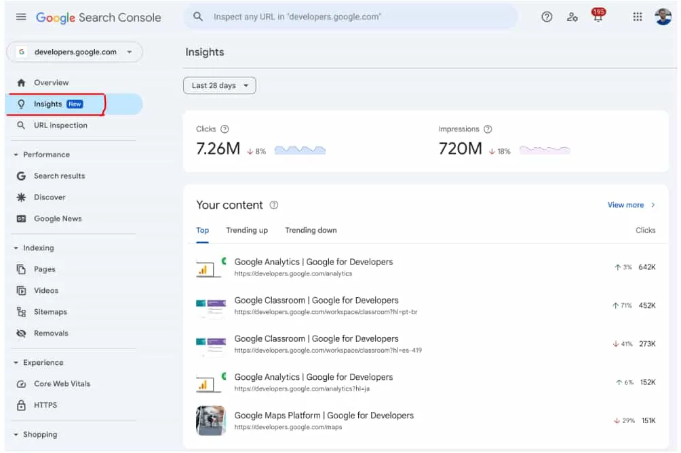Click the developers.google.com property favicon
The height and width of the screenshot is (453, 681).
coord(21,52)
